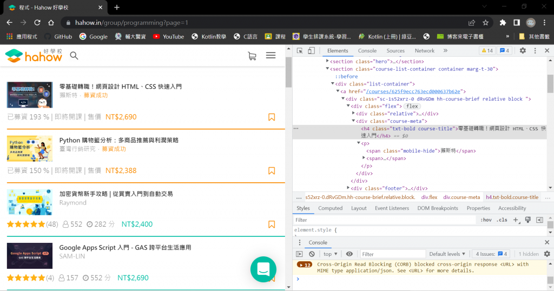
Task: Select the h4 course-title element row
Action: click(x=420, y=132)
